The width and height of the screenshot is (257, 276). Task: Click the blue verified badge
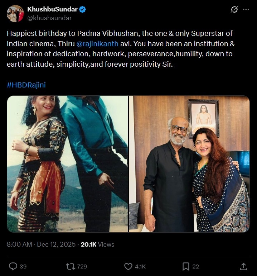pyautogui.click(x=83, y=10)
